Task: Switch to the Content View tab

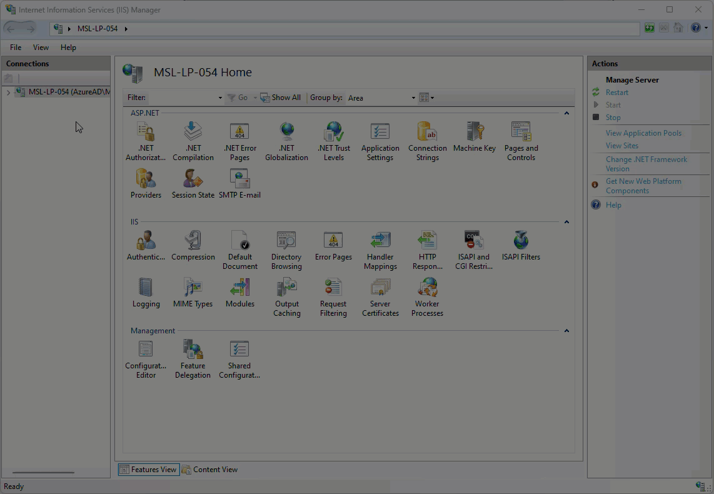Action: point(209,470)
